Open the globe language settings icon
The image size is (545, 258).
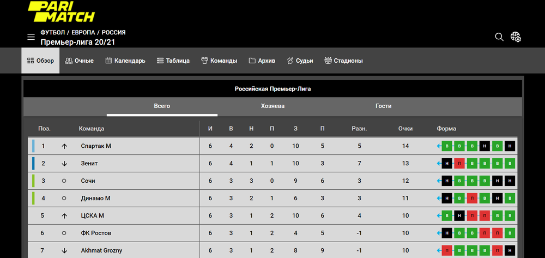(516, 37)
